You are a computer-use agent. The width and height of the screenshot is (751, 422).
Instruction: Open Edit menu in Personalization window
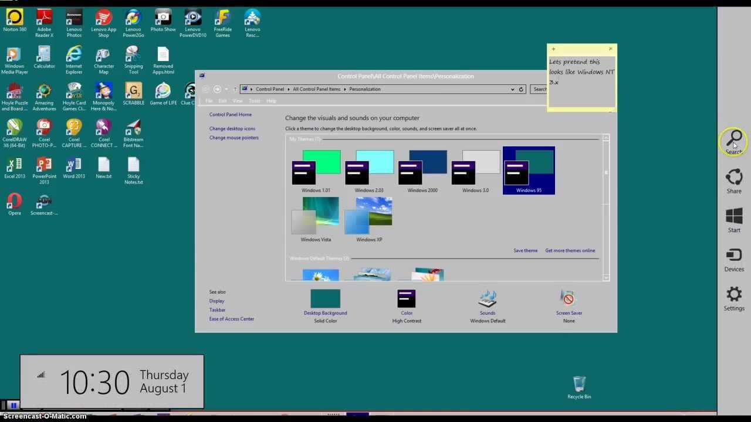(222, 101)
